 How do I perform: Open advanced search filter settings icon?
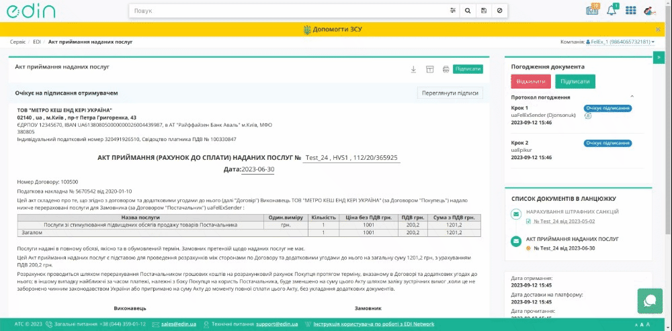click(x=452, y=11)
